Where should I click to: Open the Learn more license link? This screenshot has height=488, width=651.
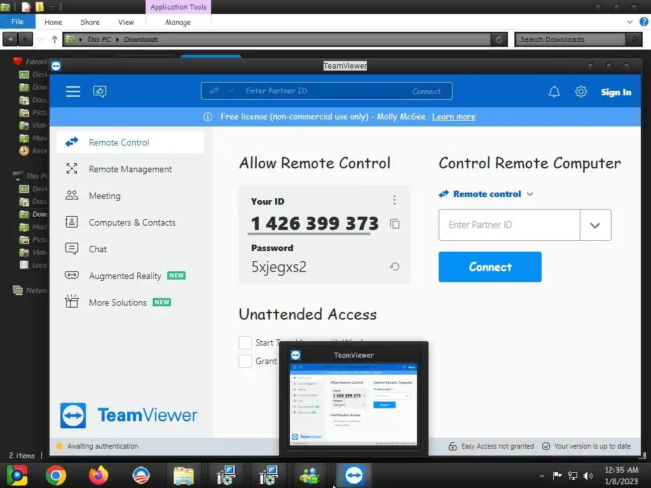[454, 117]
